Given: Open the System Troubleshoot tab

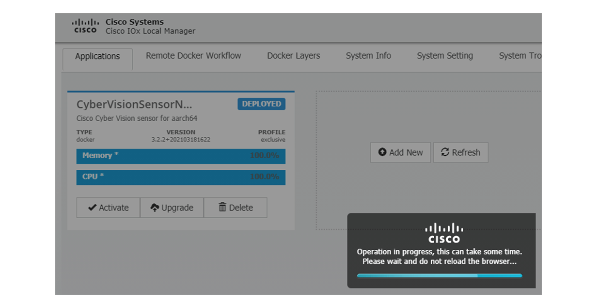Looking at the screenshot, I should (521, 56).
